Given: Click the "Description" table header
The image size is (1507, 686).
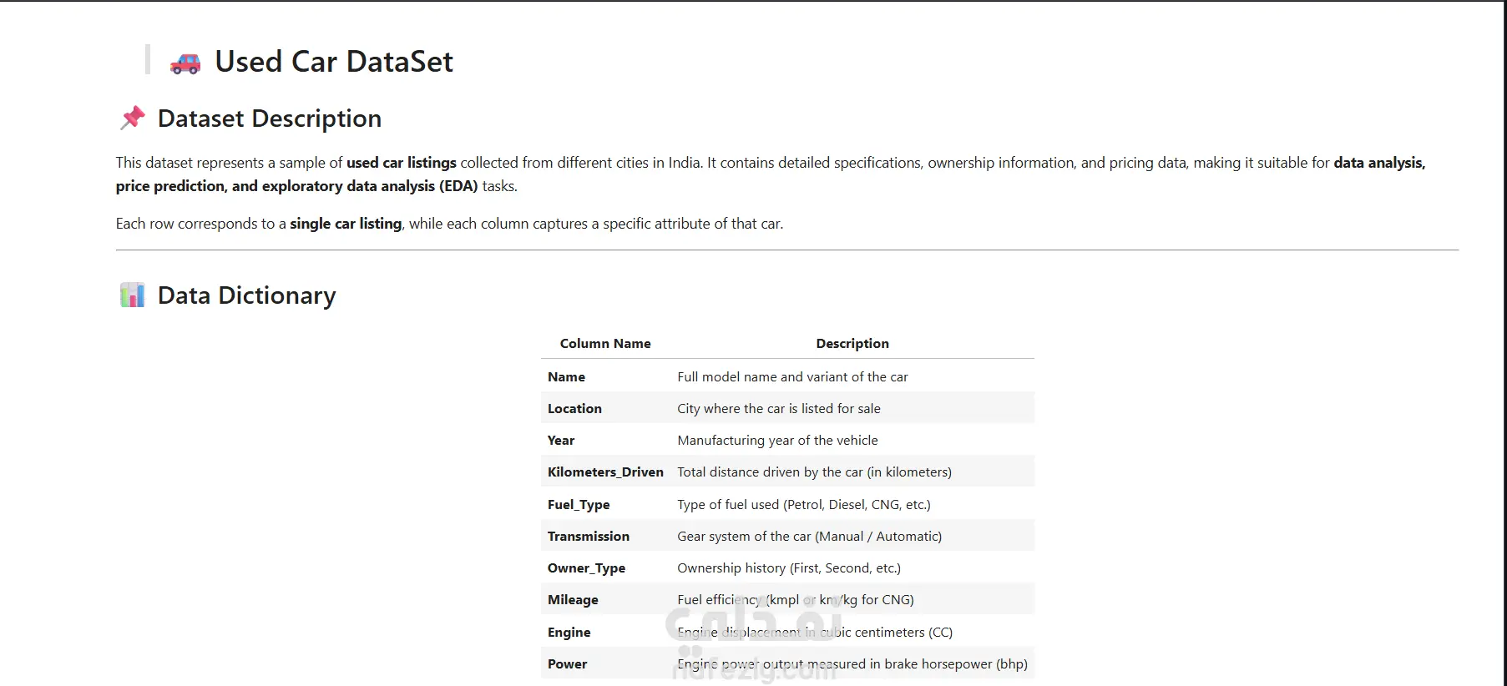Looking at the screenshot, I should pos(852,343).
